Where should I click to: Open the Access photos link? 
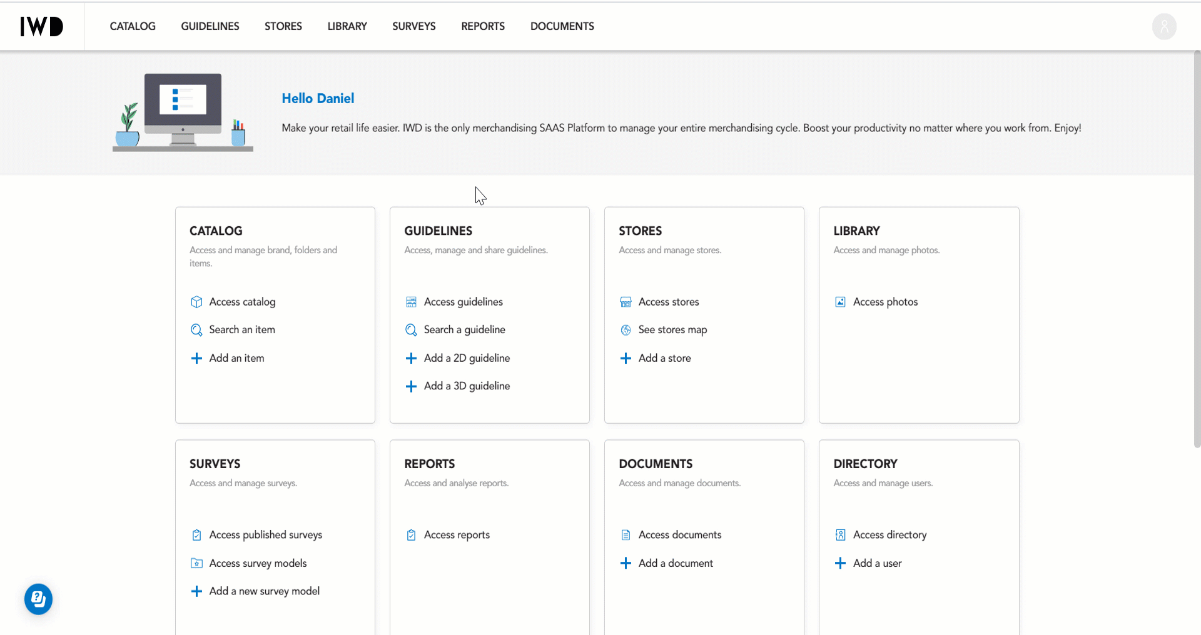click(x=885, y=302)
